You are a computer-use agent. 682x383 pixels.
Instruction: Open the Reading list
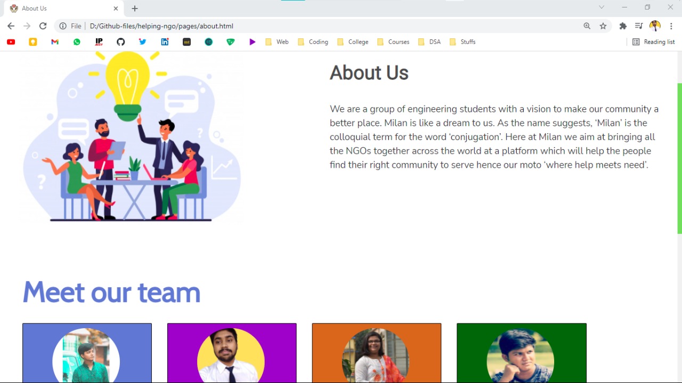coord(653,42)
